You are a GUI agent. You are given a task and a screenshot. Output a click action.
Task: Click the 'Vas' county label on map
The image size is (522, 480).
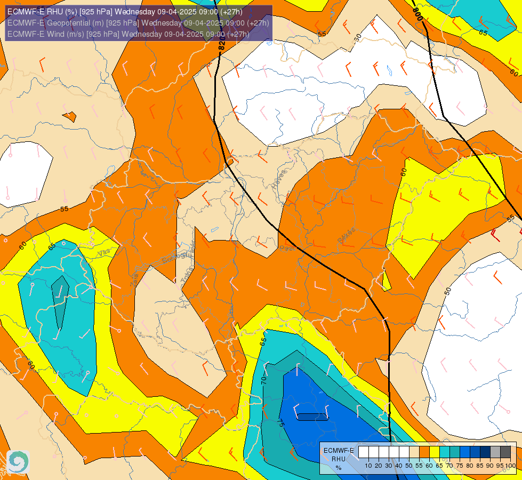pyautogui.click(x=103, y=253)
